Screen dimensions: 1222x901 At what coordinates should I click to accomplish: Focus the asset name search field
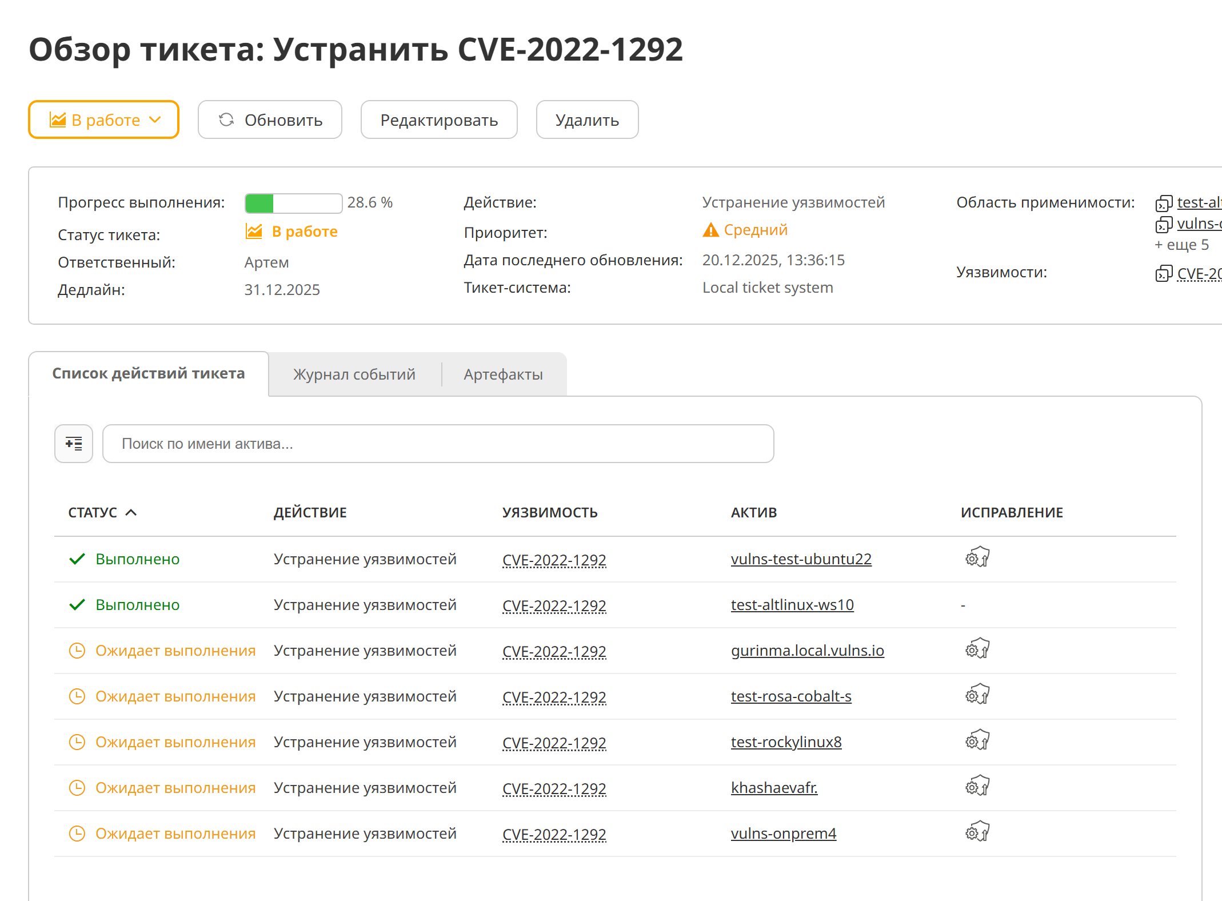438,444
